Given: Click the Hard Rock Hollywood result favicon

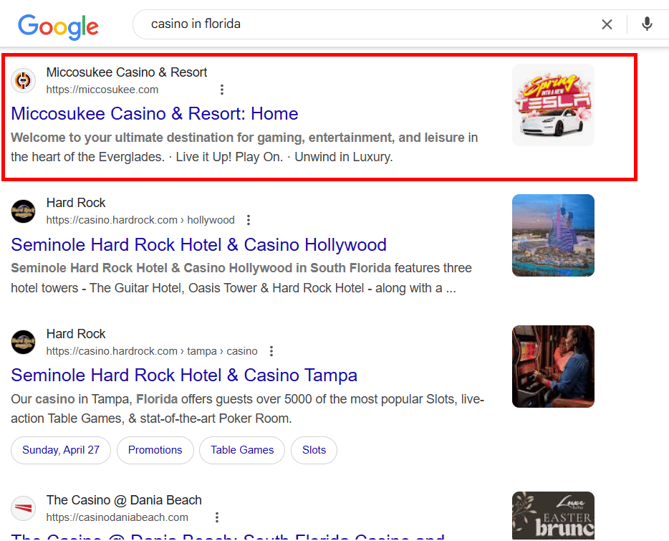Looking at the screenshot, I should pos(24,211).
